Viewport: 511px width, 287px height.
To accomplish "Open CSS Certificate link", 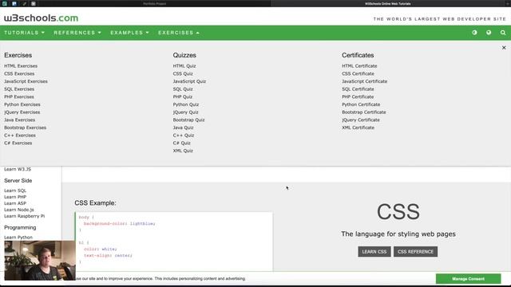I will click(x=358, y=73).
